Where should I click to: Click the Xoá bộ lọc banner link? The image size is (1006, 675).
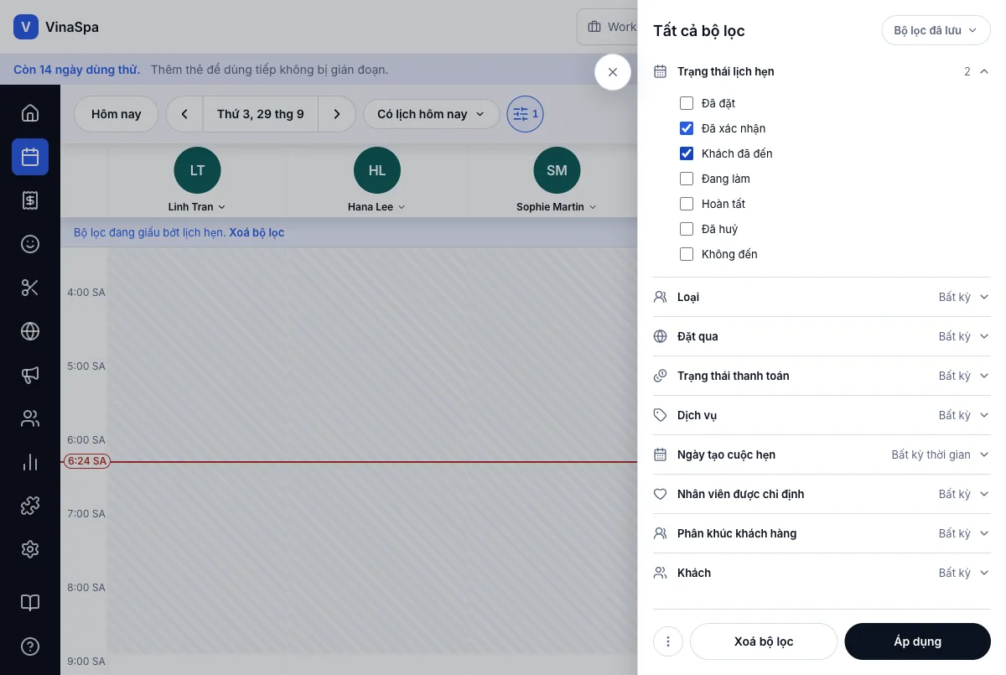coord(257,232)
